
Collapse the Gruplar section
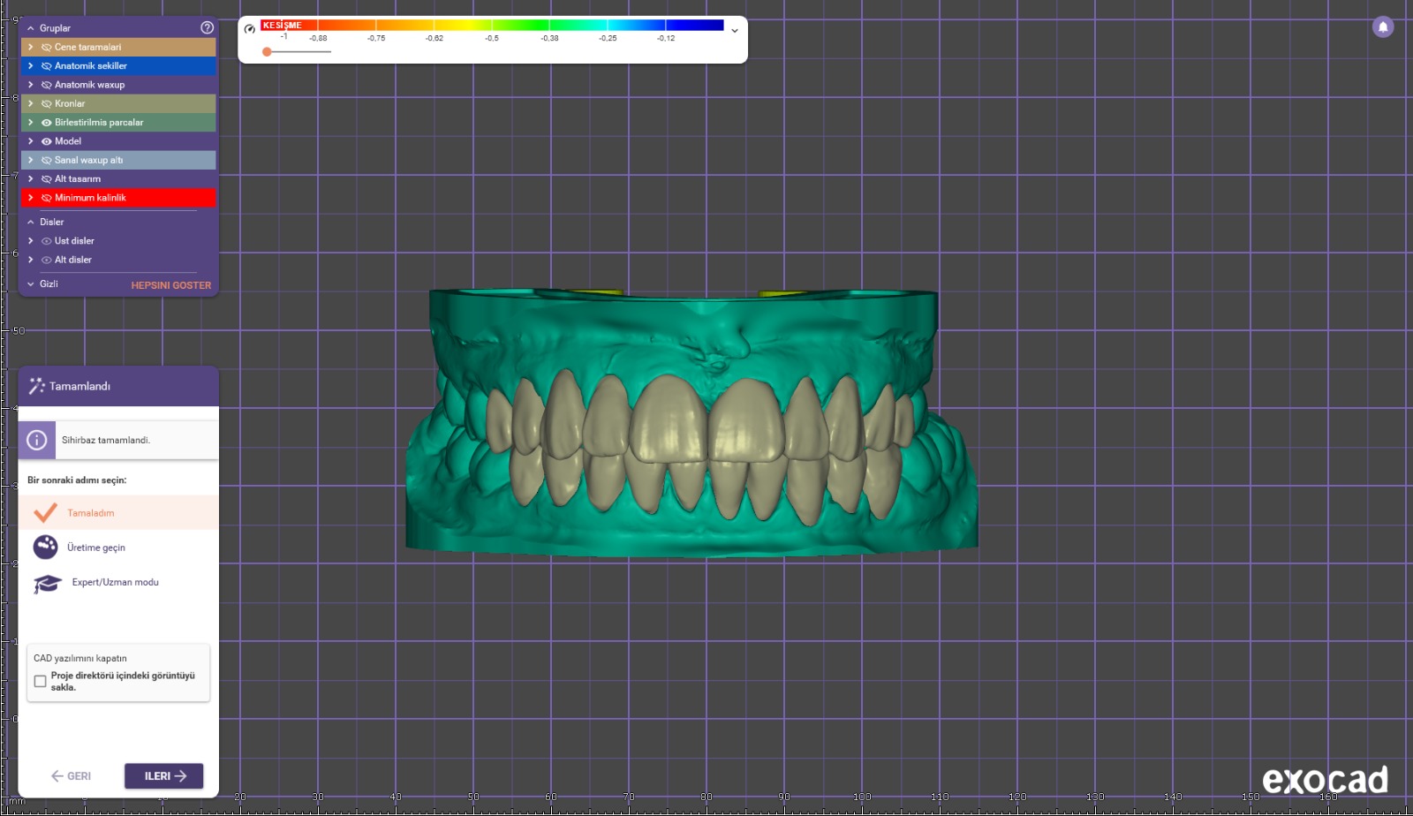coord(31,28)
